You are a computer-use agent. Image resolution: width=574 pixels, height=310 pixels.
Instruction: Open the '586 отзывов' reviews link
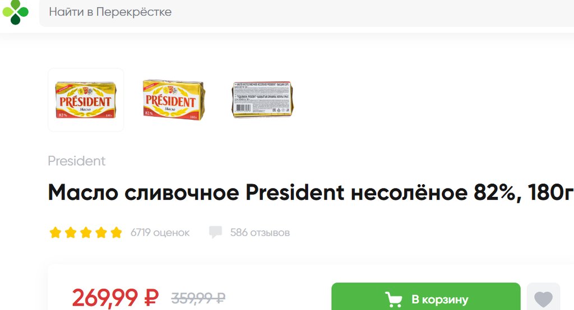[x=260, y=233]
